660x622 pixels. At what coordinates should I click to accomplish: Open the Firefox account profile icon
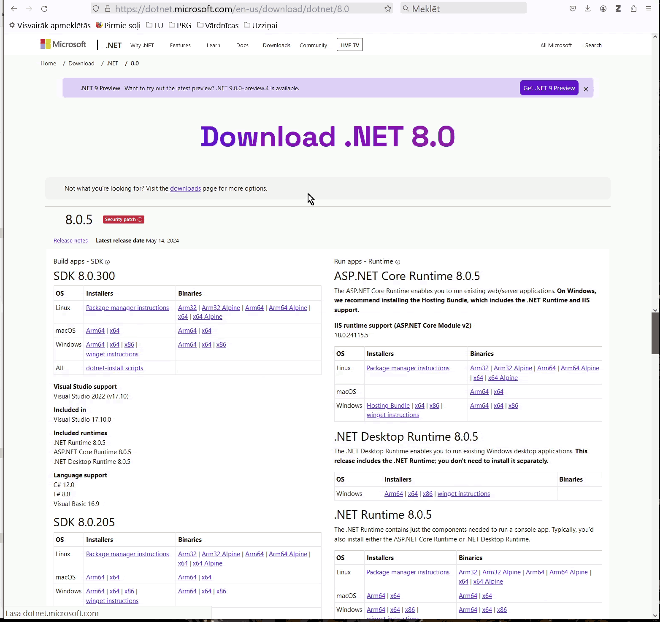[x=603, y=9]
